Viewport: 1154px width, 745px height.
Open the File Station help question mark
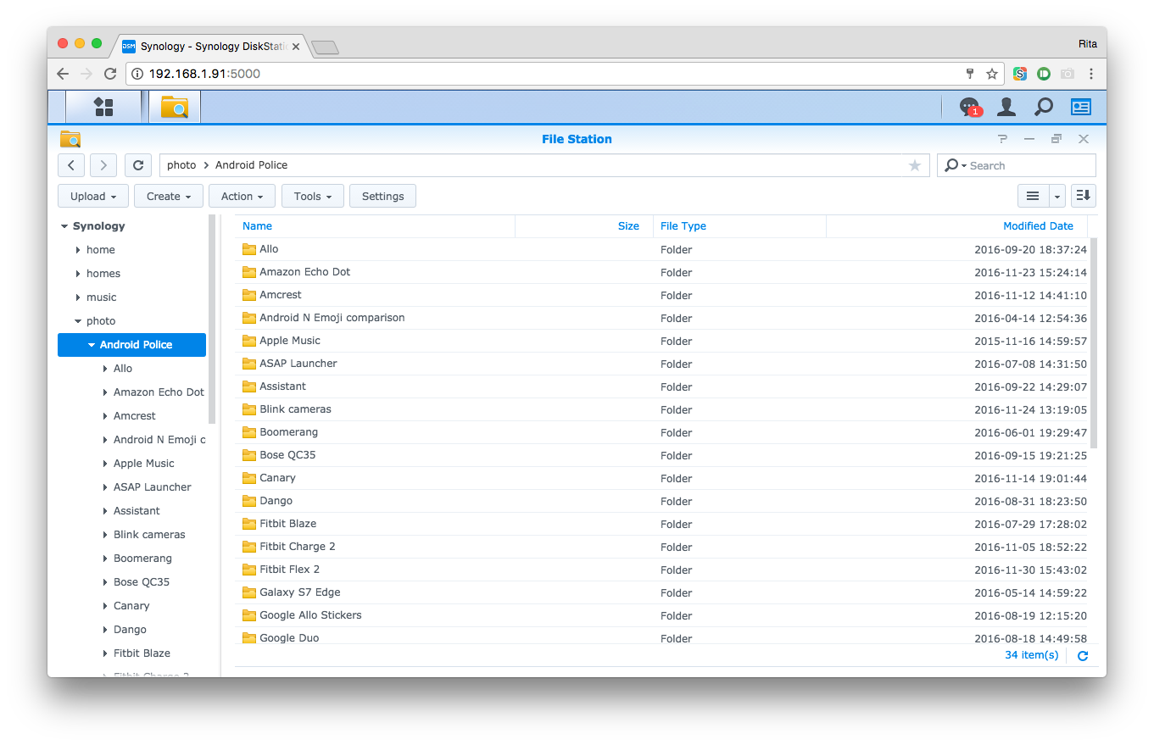(1002, 139)
